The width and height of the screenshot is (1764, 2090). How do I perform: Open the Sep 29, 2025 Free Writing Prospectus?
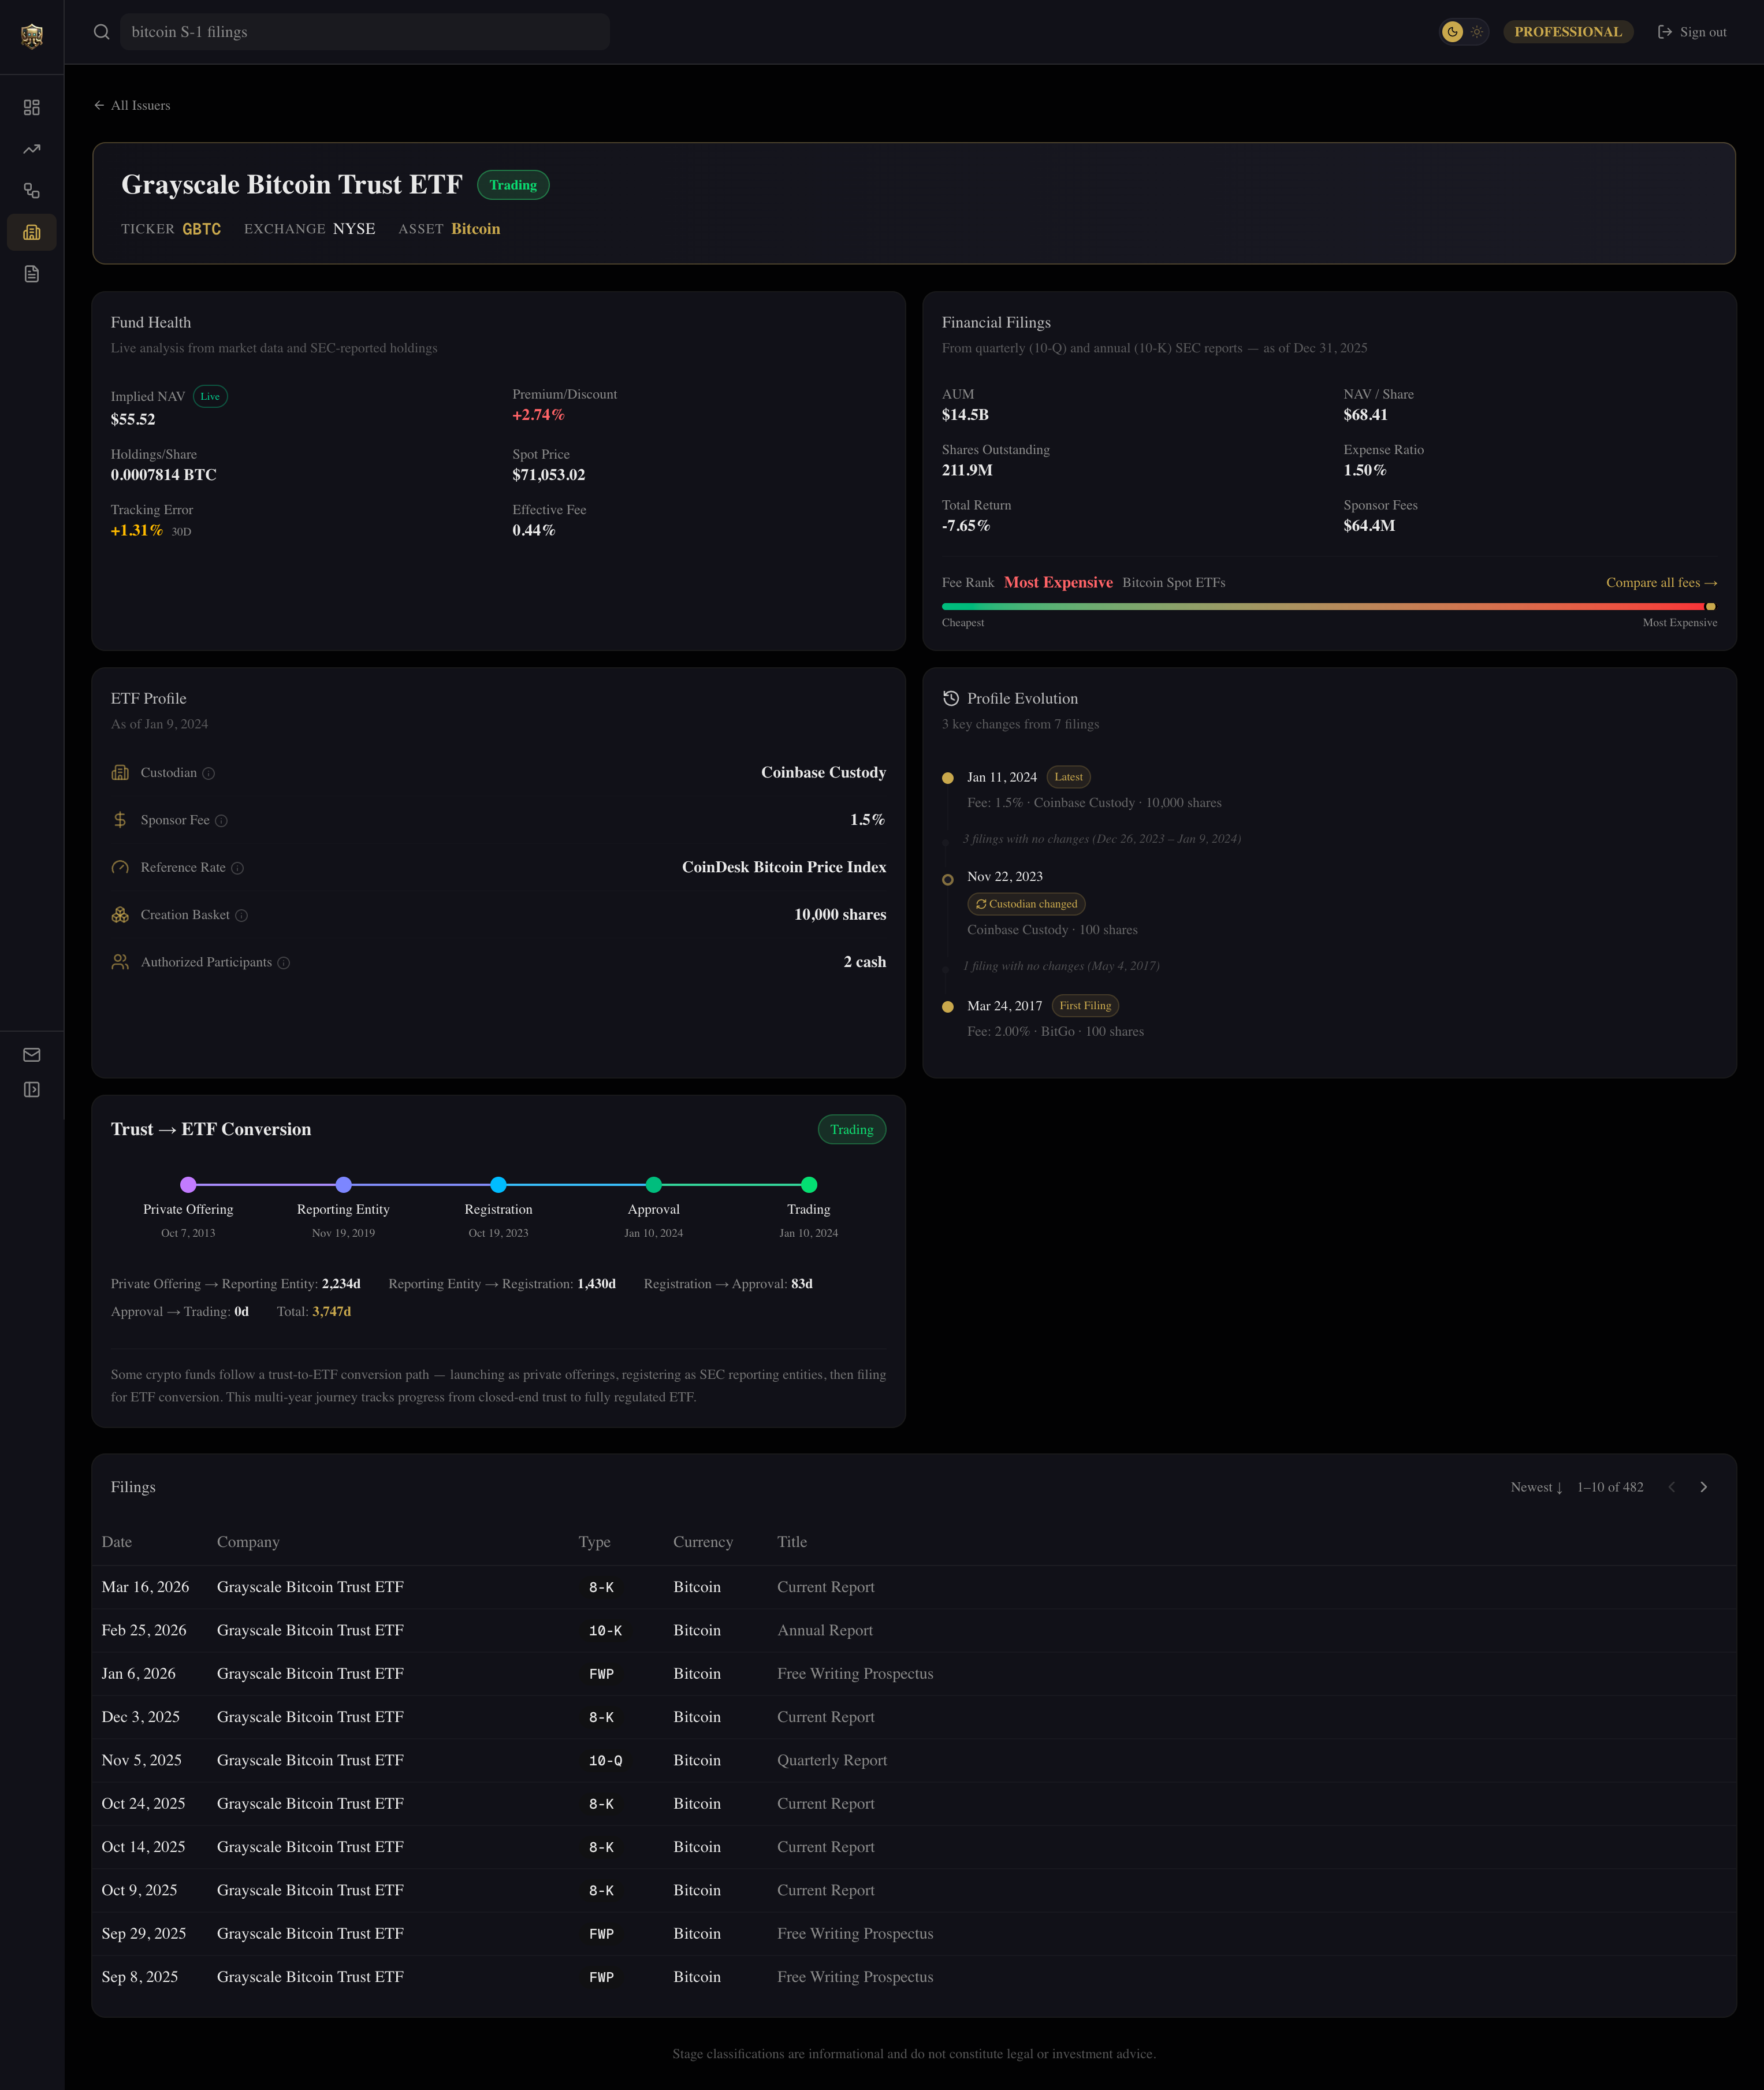pos(914,1934)
